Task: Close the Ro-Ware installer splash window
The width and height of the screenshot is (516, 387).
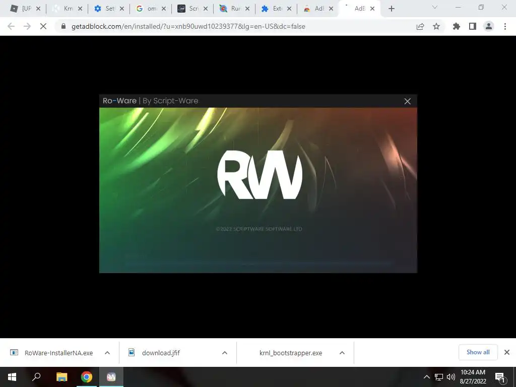Action: (407, 101)
